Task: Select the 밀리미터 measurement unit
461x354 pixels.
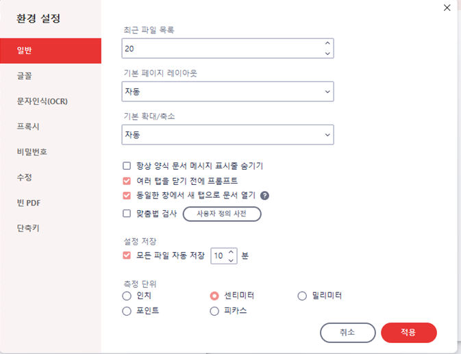Action: click(x=302, y=296)
